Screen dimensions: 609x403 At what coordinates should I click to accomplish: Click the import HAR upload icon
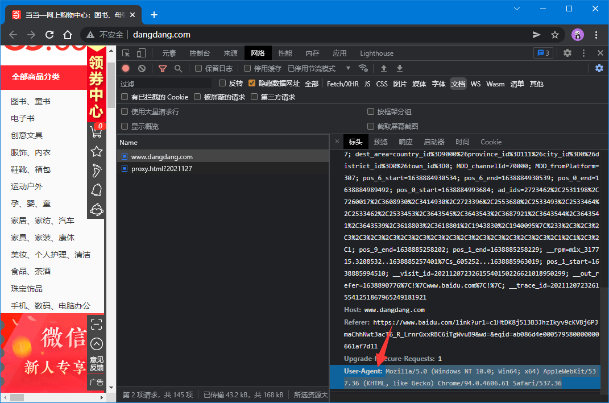tap(384, 68)
